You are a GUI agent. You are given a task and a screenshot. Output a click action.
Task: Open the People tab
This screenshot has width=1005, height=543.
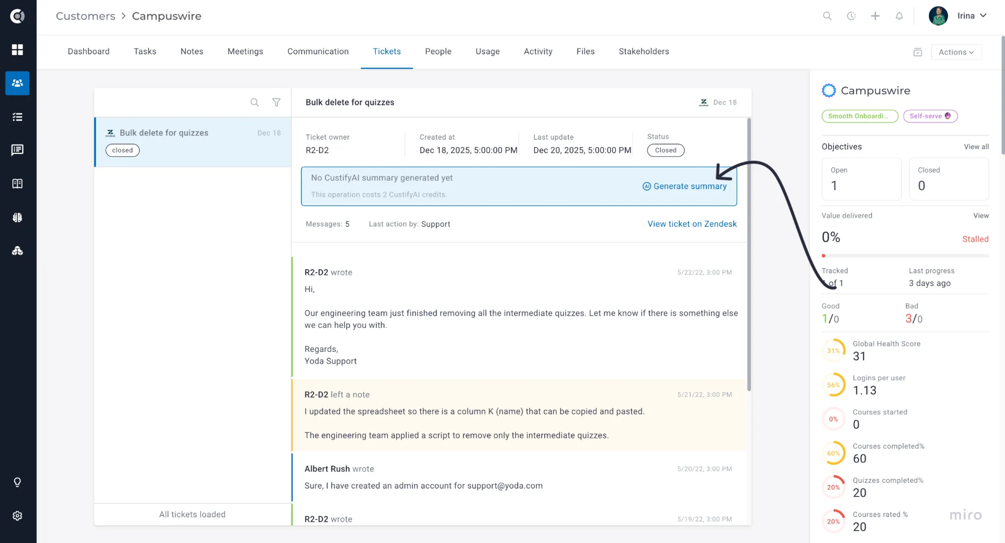(x=438, y=51)
